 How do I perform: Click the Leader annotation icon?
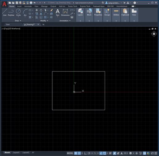click(72, 14)
